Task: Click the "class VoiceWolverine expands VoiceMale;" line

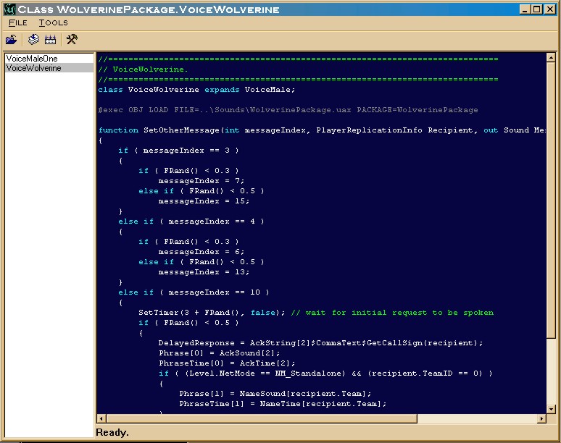Action: (196, 90)
